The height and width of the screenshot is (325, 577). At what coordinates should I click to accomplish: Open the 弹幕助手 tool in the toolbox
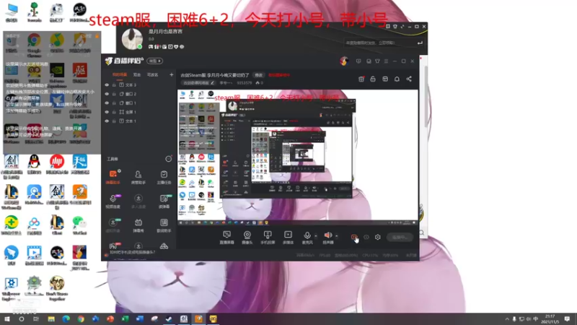[113, 177]
